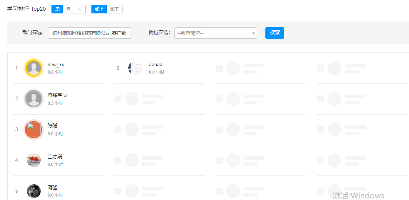
Task: Click 蒋锋学员's gray avatar icon
Action: (x=34, y=99)
